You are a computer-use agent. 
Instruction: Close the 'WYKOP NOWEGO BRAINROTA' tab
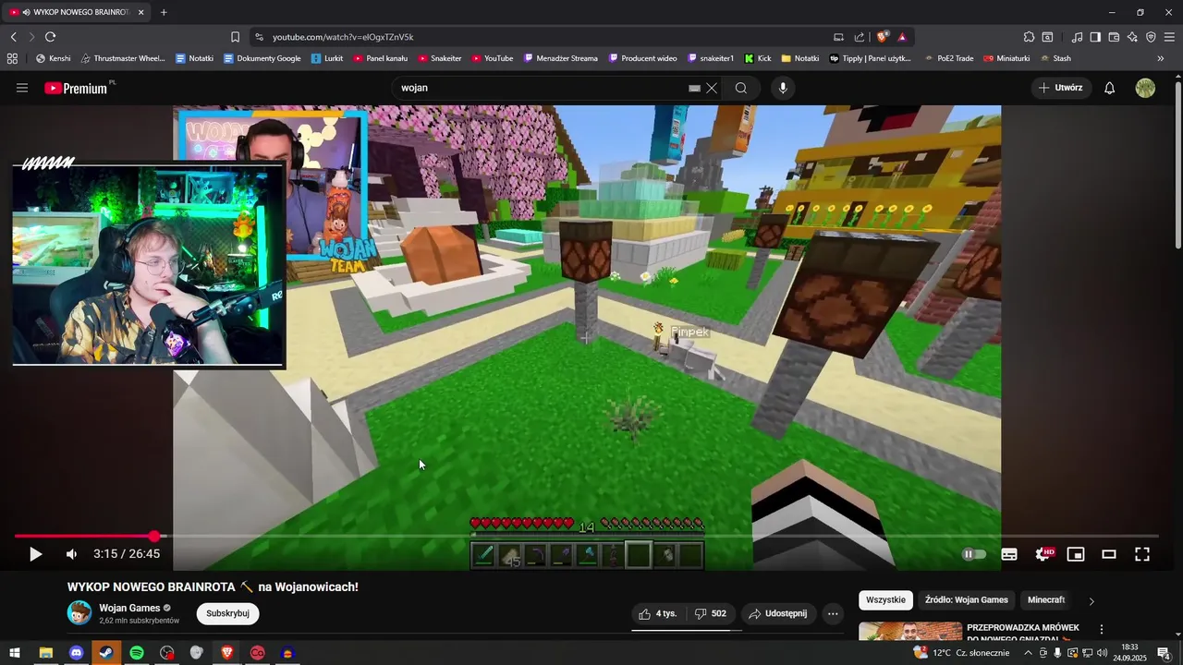140,12
